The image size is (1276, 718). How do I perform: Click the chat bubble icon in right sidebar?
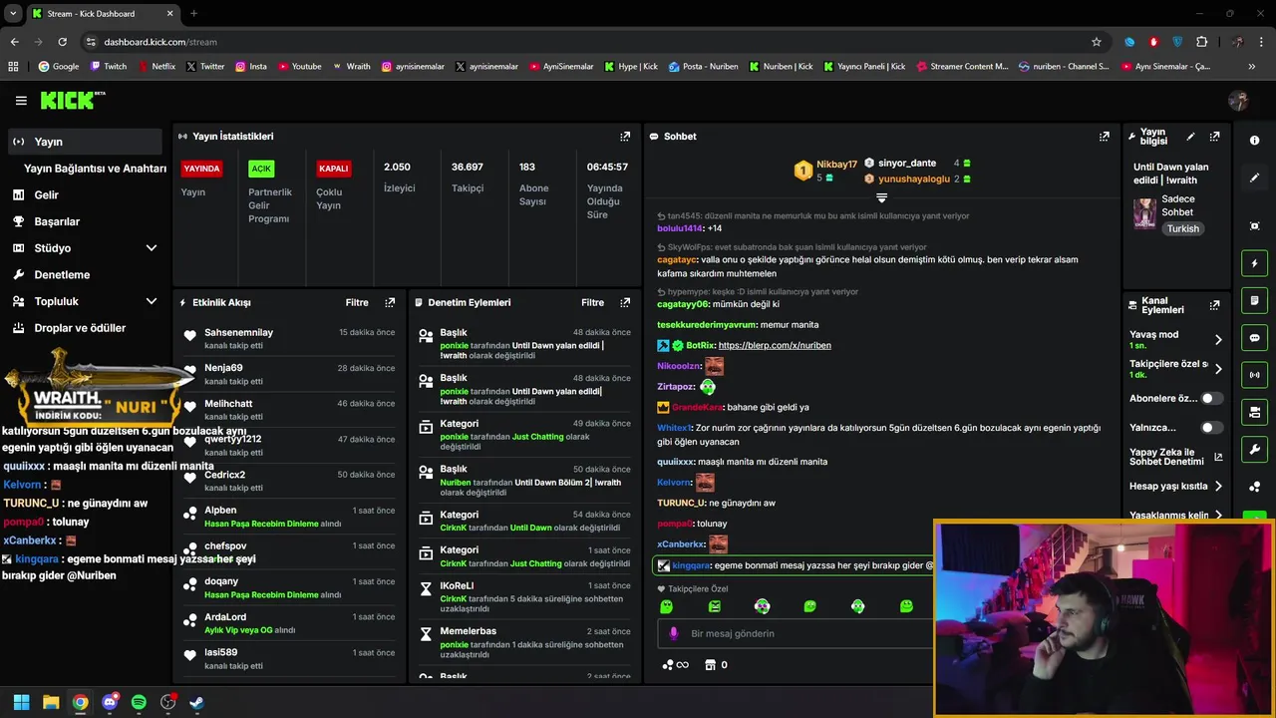pyautogui.click(x=1254, y=338)
